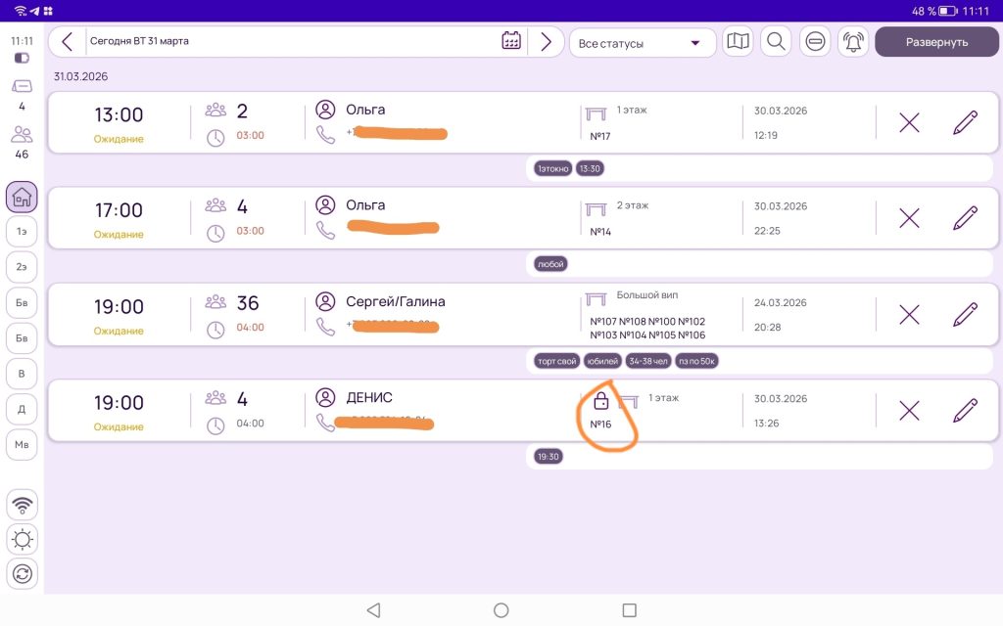Switch to the Мв hall tab

22,444
